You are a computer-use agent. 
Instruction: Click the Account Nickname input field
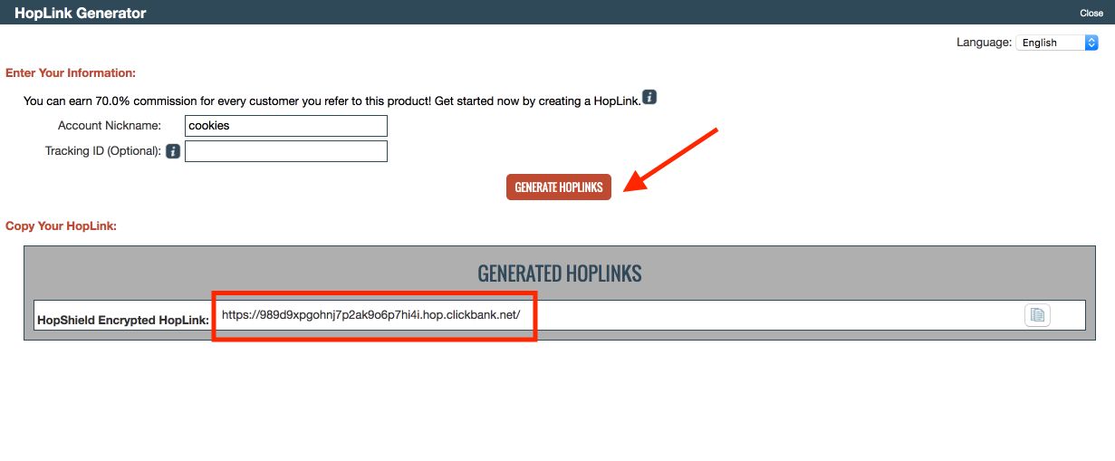(x=286, y=126)
